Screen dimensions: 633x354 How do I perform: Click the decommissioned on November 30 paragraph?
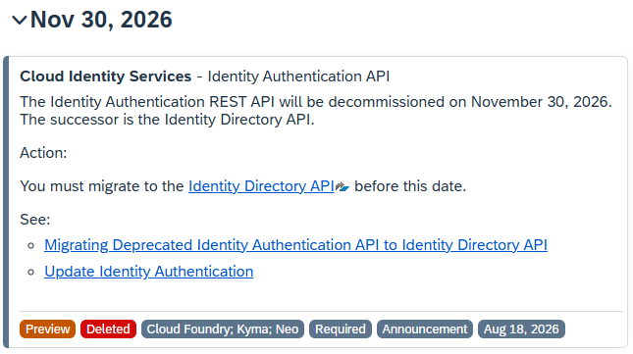pos(316,111)
